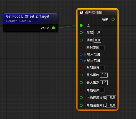Edit the 偏差 value field 0.0
The width and height of the screenshot is (136, 119).
point(97,40)
